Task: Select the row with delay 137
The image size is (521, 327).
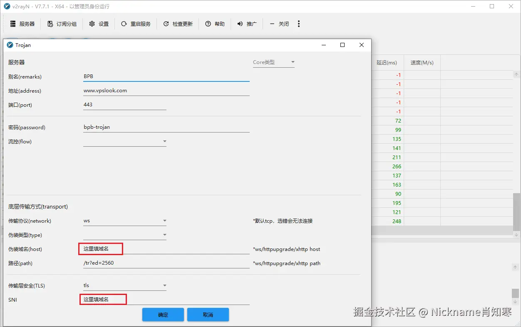Action: point(442,176)
